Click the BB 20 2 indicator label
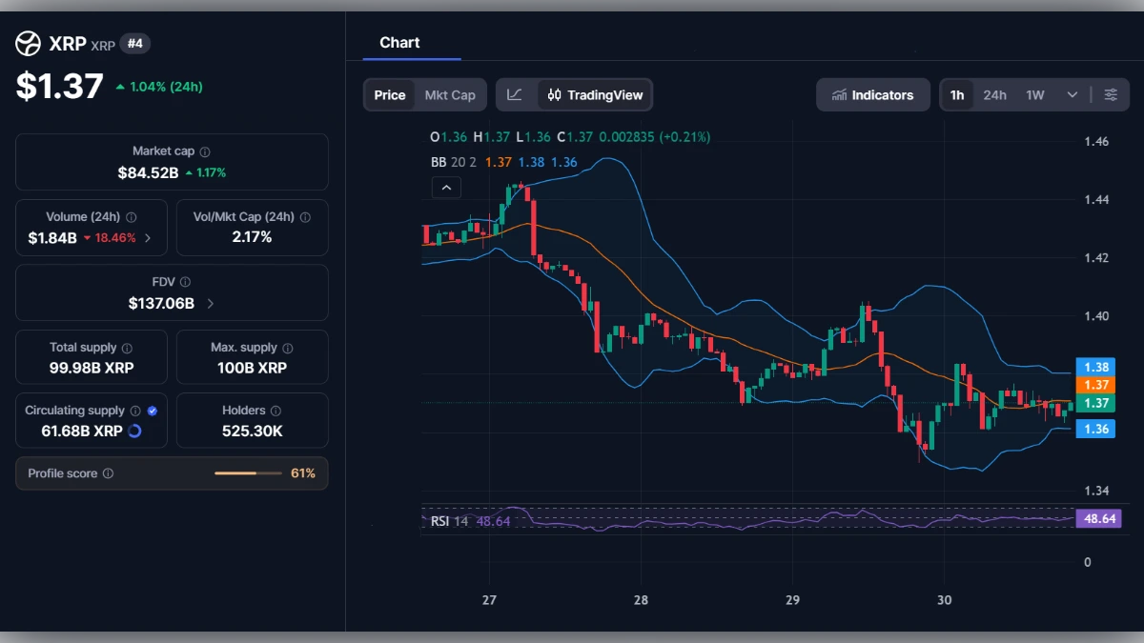This screenshot has width=1144, height=643. pyautogui.click(x=455, y=162)
